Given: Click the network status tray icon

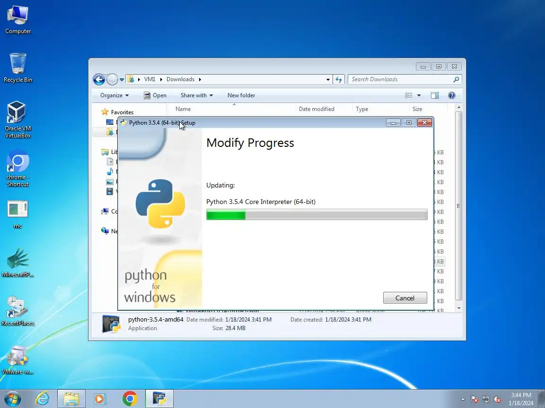Looking at the screenshot, I should 486,399.
